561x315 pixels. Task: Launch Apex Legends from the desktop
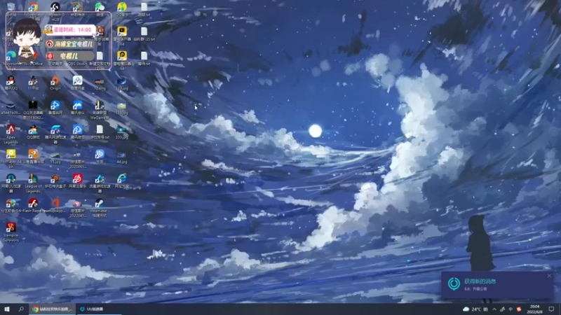tap(11, 129)
